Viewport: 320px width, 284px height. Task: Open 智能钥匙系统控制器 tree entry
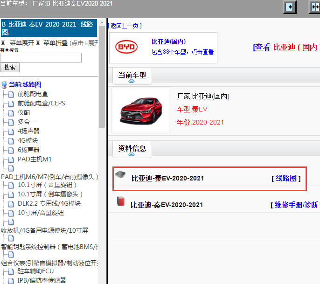pyautogui.click(x=49, y=247)
